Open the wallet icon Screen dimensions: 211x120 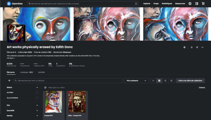click(x=197, y=4)
